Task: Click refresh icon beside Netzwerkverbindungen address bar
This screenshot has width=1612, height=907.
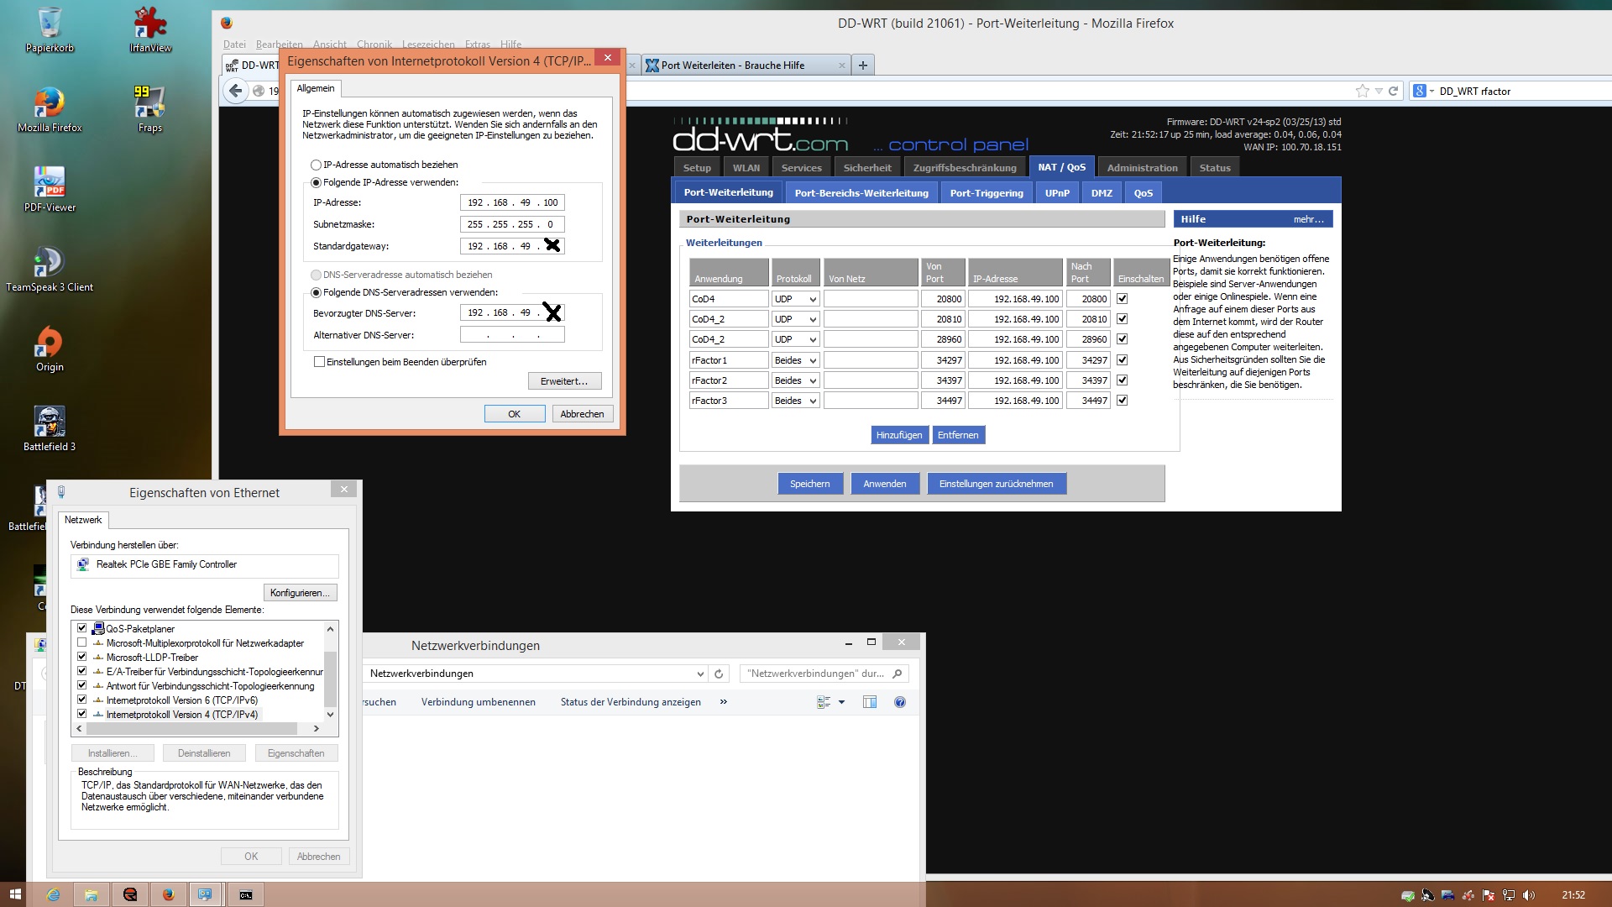Action: pos(719,674)
